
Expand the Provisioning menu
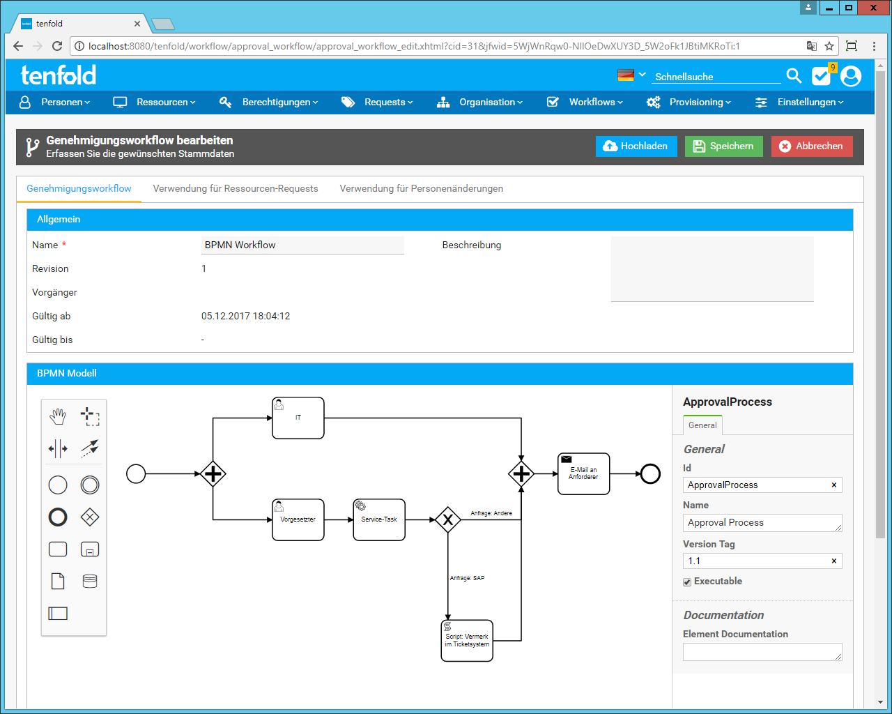(697, 102)
